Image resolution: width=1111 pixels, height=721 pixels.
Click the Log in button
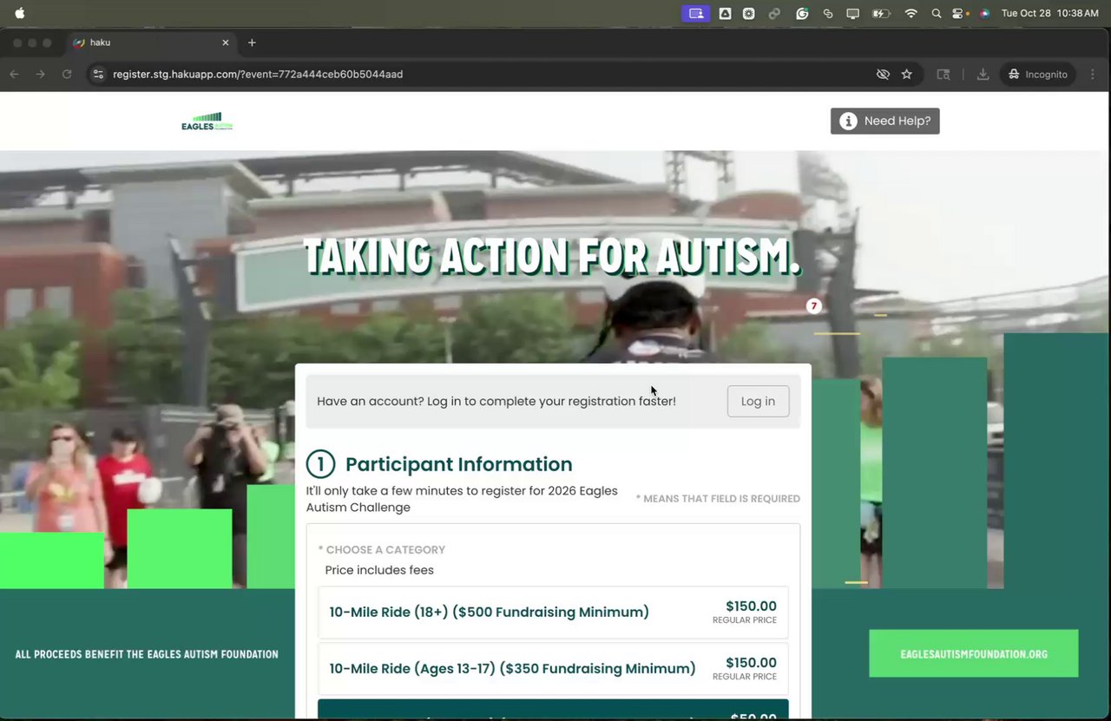point(758,401)
